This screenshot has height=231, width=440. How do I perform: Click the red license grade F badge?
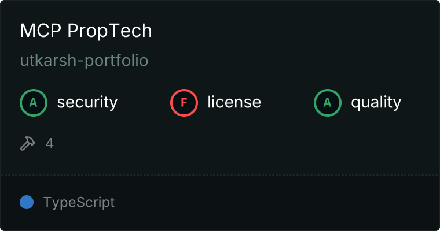184,103
